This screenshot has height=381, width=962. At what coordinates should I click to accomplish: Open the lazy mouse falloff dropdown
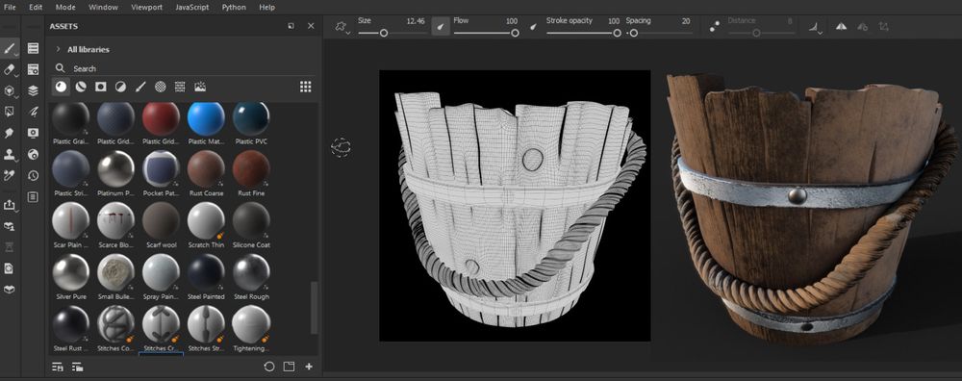pyautogui.click(x=816, y=27)
